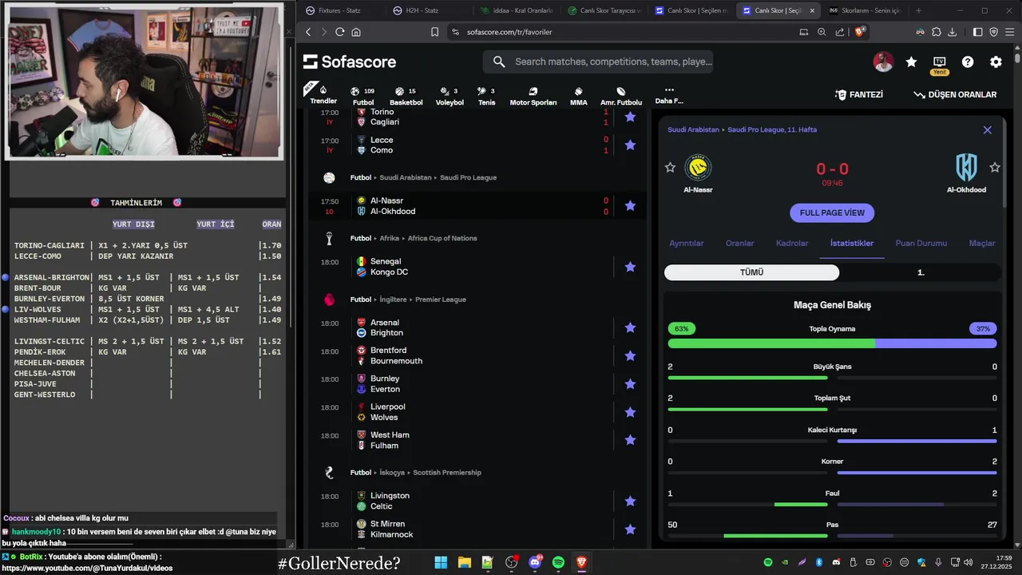Click the Brave shields icon
1022x575 pixels.
click(x=860, y=32)
